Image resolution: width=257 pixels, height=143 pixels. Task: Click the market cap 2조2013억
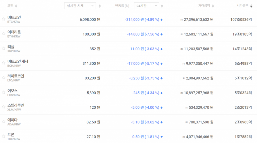click(x=243, y=107)
